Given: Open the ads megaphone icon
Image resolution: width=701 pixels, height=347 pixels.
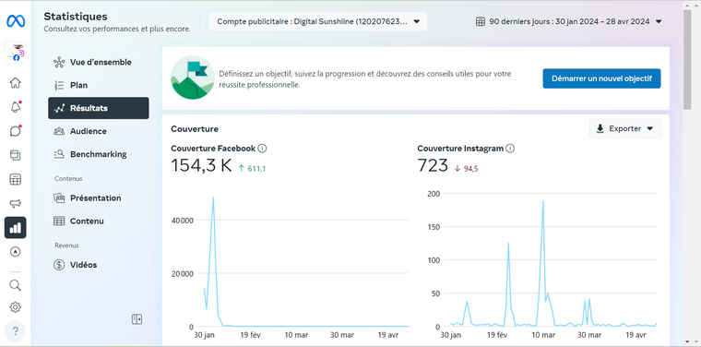Looking at the screenshot, I should [x=15, y=203].
